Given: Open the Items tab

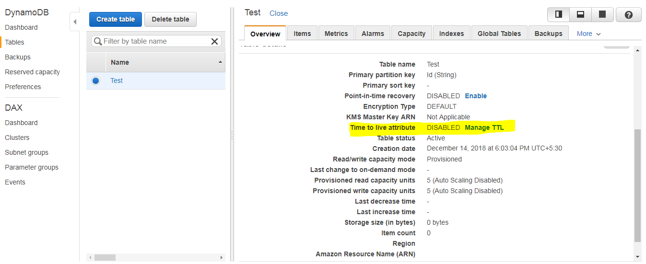Looking at the screenshot, I should 302,34.
